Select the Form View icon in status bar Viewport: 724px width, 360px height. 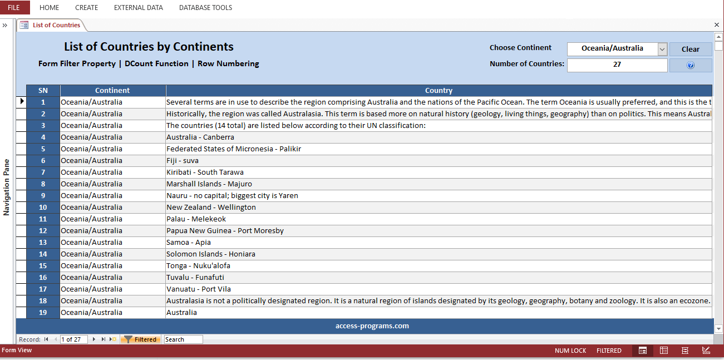[642, 351]
